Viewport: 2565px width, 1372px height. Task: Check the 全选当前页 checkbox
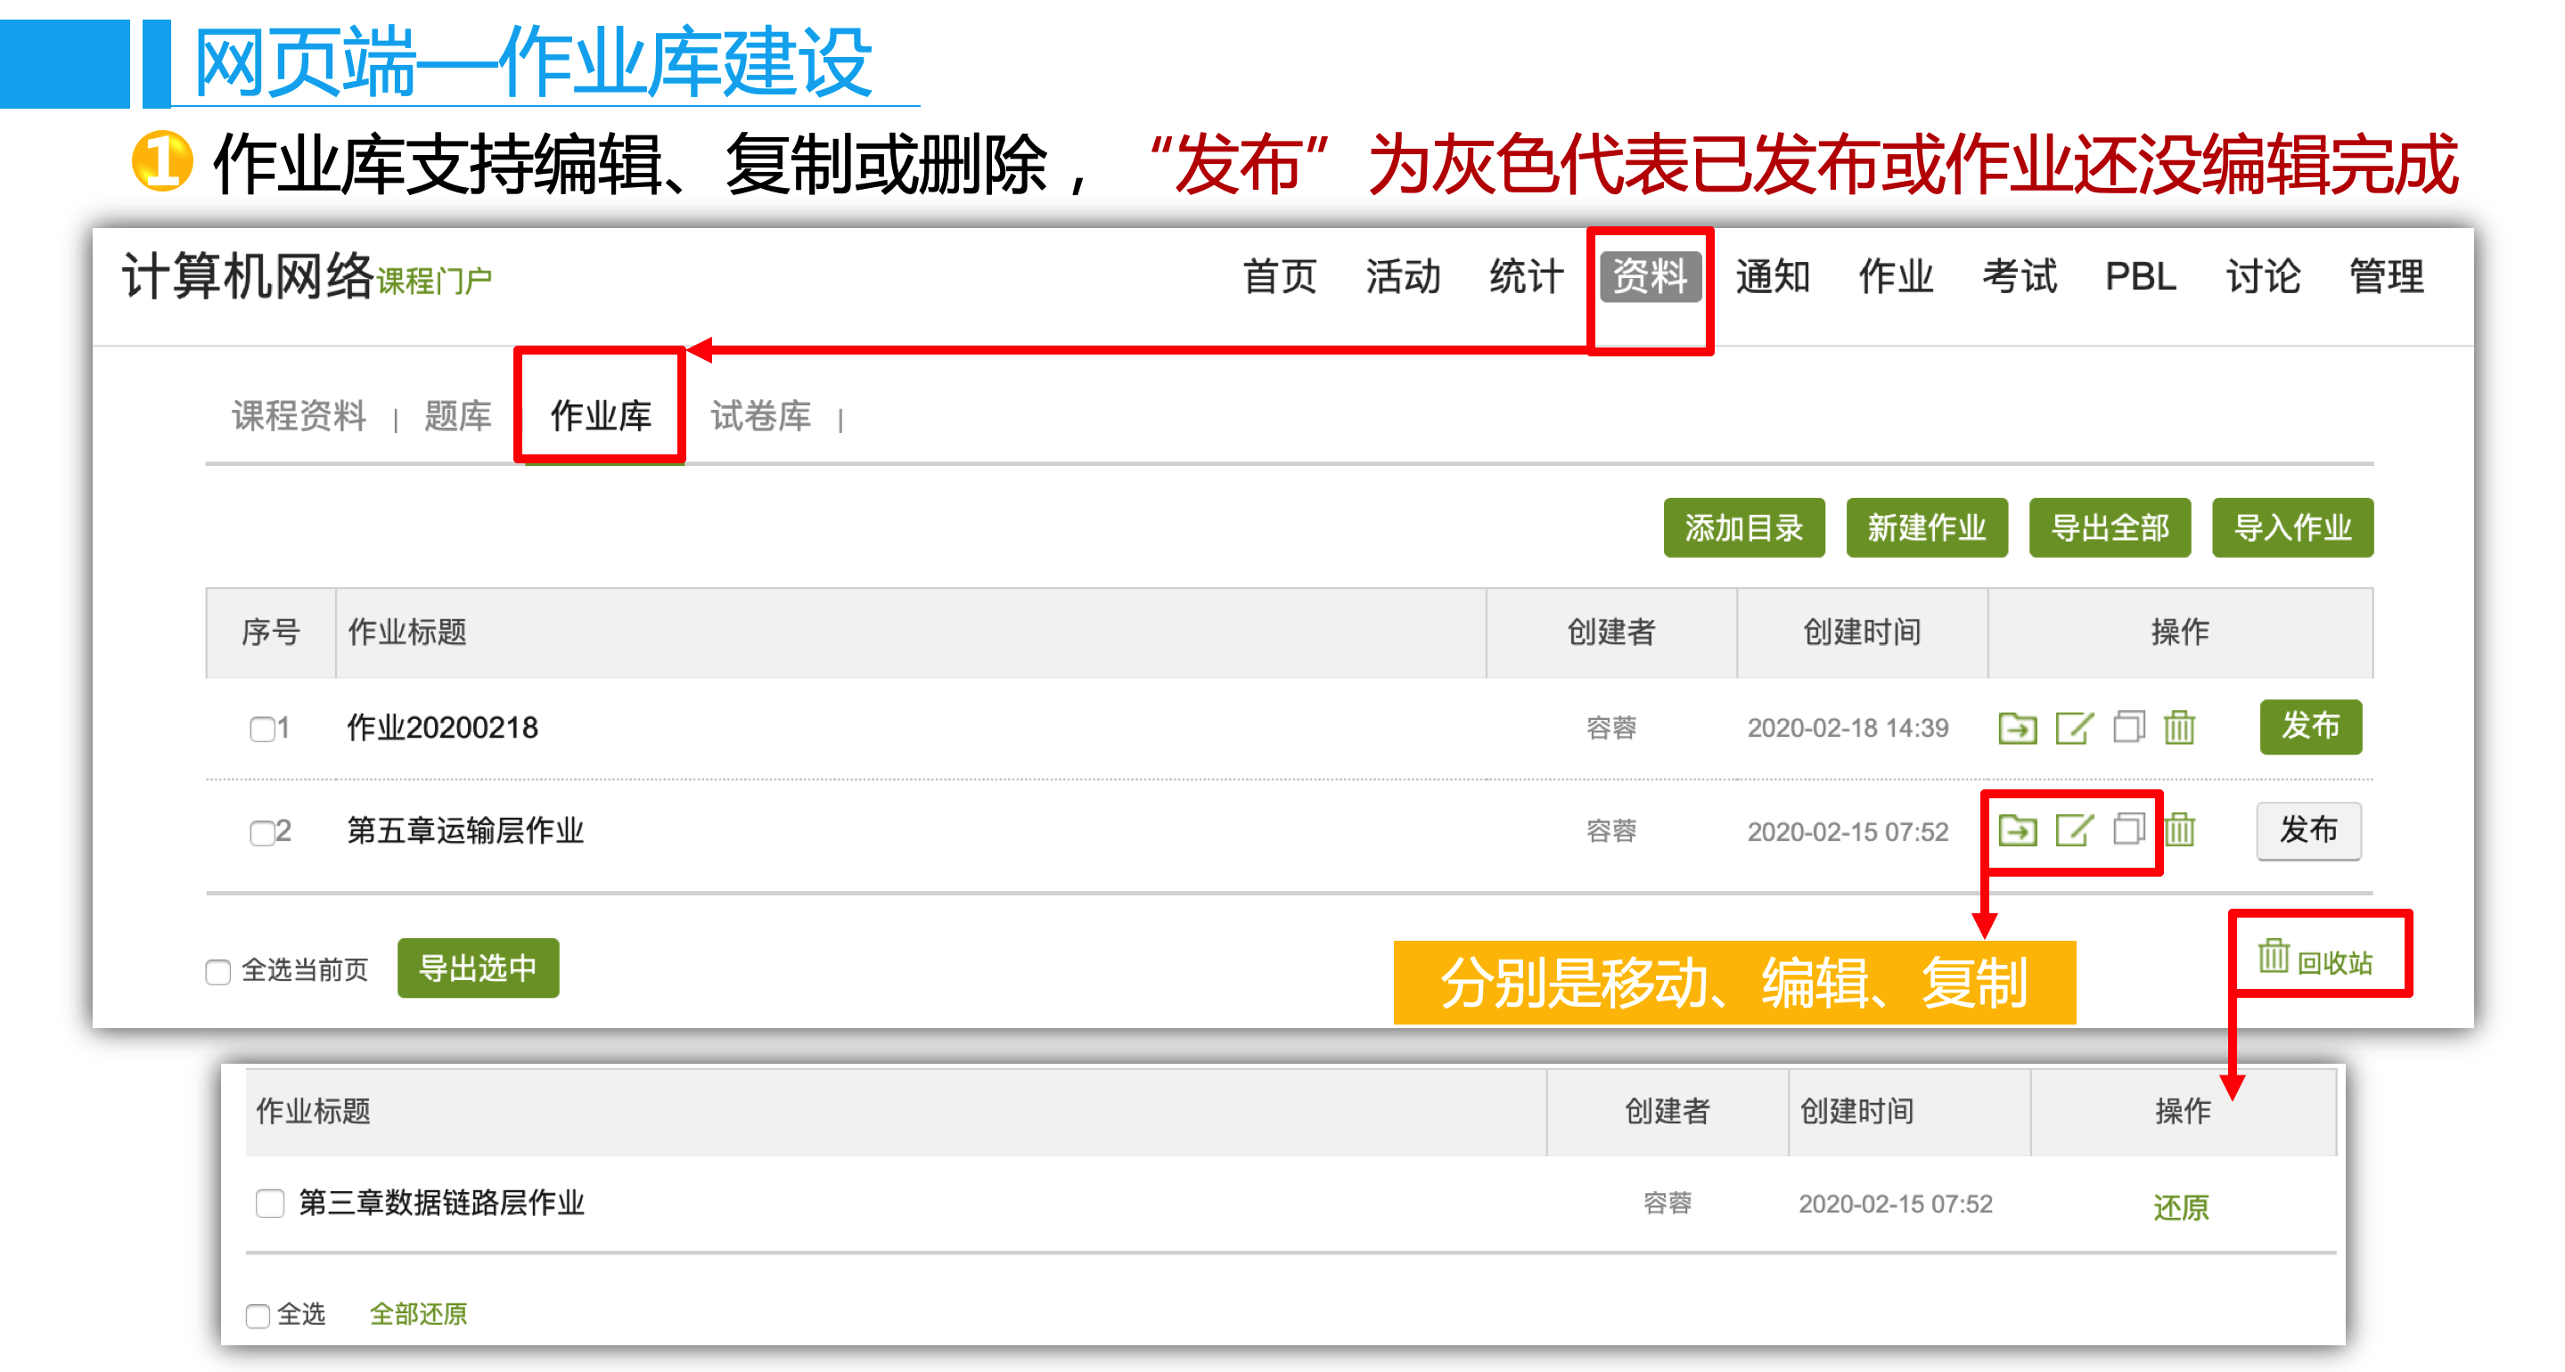(218, 972)
